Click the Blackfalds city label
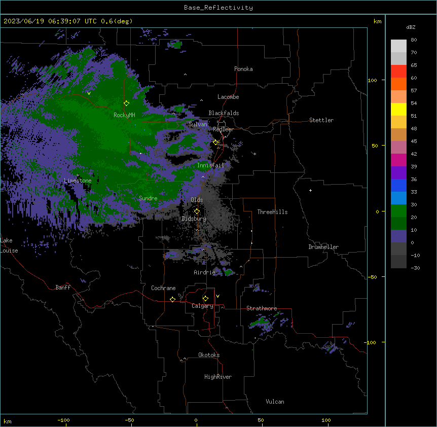437x427 pixels. (x=224, y=113)
